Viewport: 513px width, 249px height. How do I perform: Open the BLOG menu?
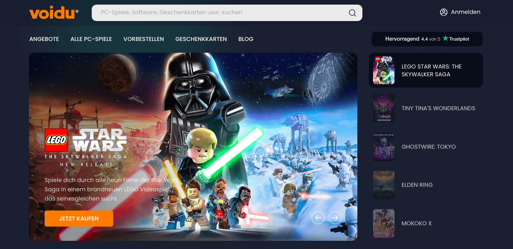[x=246, y=39]
